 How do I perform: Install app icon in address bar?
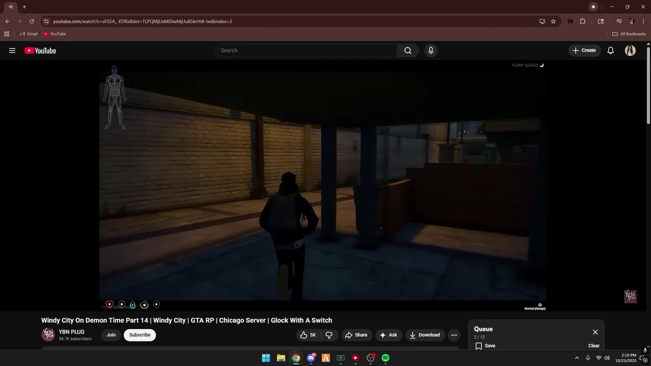coord(542,21)
